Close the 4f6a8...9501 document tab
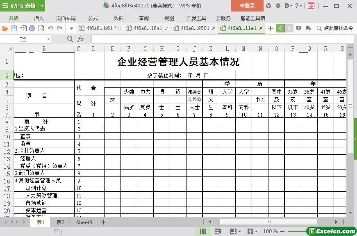The image size is (357, 236). [x=214, y=28]
